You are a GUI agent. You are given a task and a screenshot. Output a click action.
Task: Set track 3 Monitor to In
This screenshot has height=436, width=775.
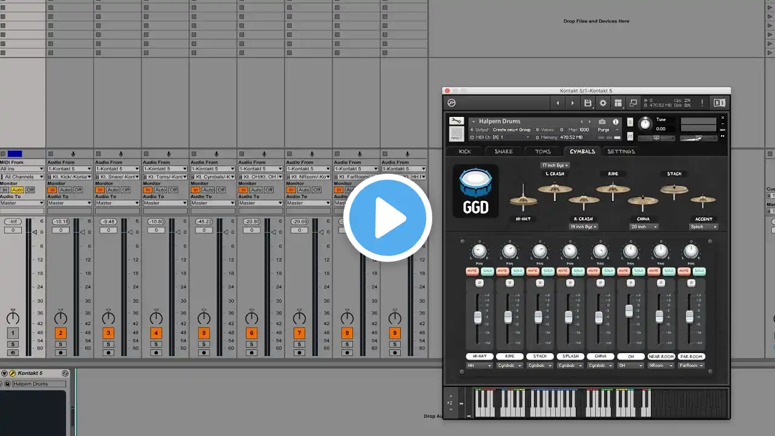100,190
